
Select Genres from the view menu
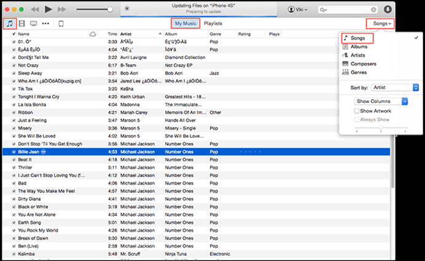(x=360, y=72)
